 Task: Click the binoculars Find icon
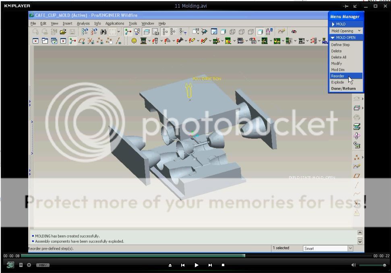103,32
